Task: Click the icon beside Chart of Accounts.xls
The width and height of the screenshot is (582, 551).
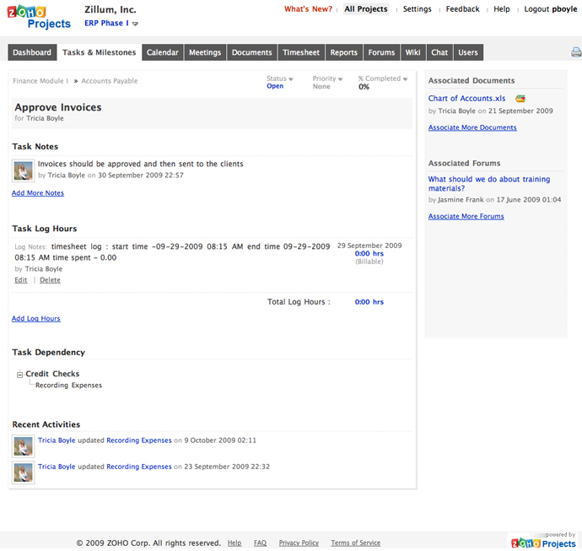Action: tap(520, 99)
